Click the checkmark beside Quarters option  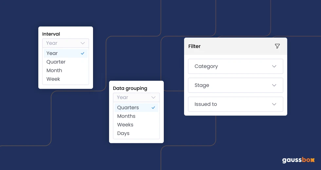click(153, 108)
